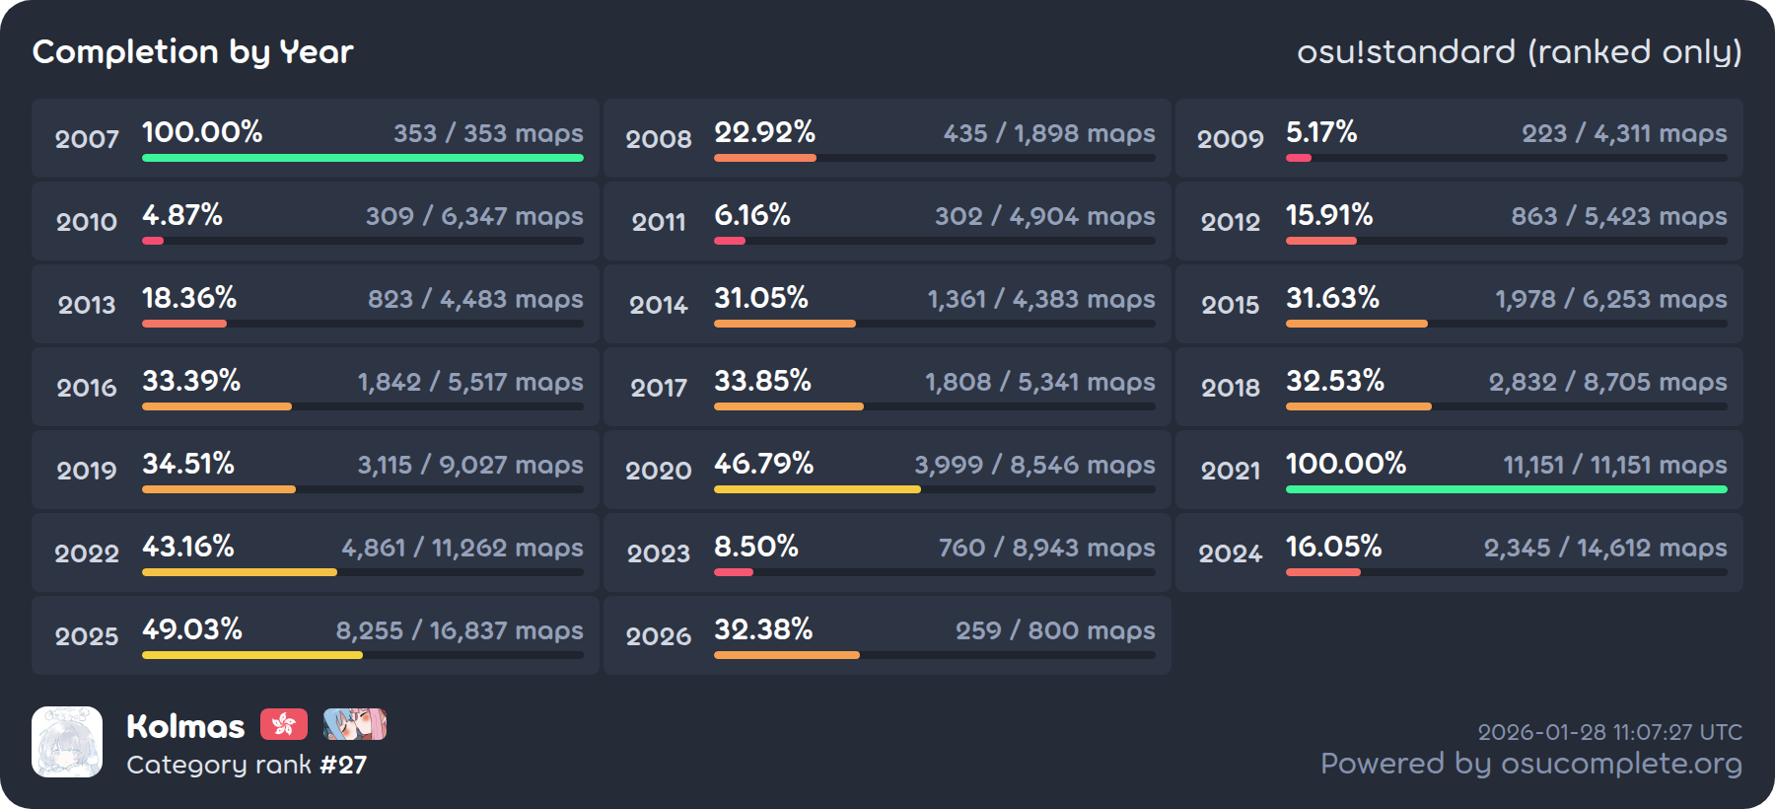Screen dimensions: 1775x809
Task: Click the 2014 map count 1,361 / 4,383
Action: tap(1040, 299)
